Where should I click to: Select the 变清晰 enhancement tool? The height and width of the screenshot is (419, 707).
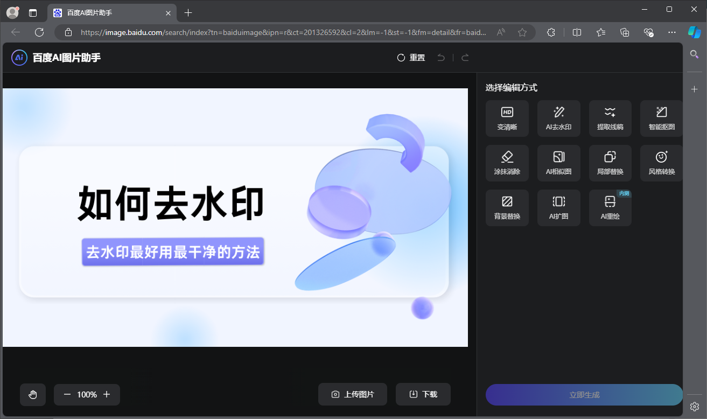pos(507,118)
